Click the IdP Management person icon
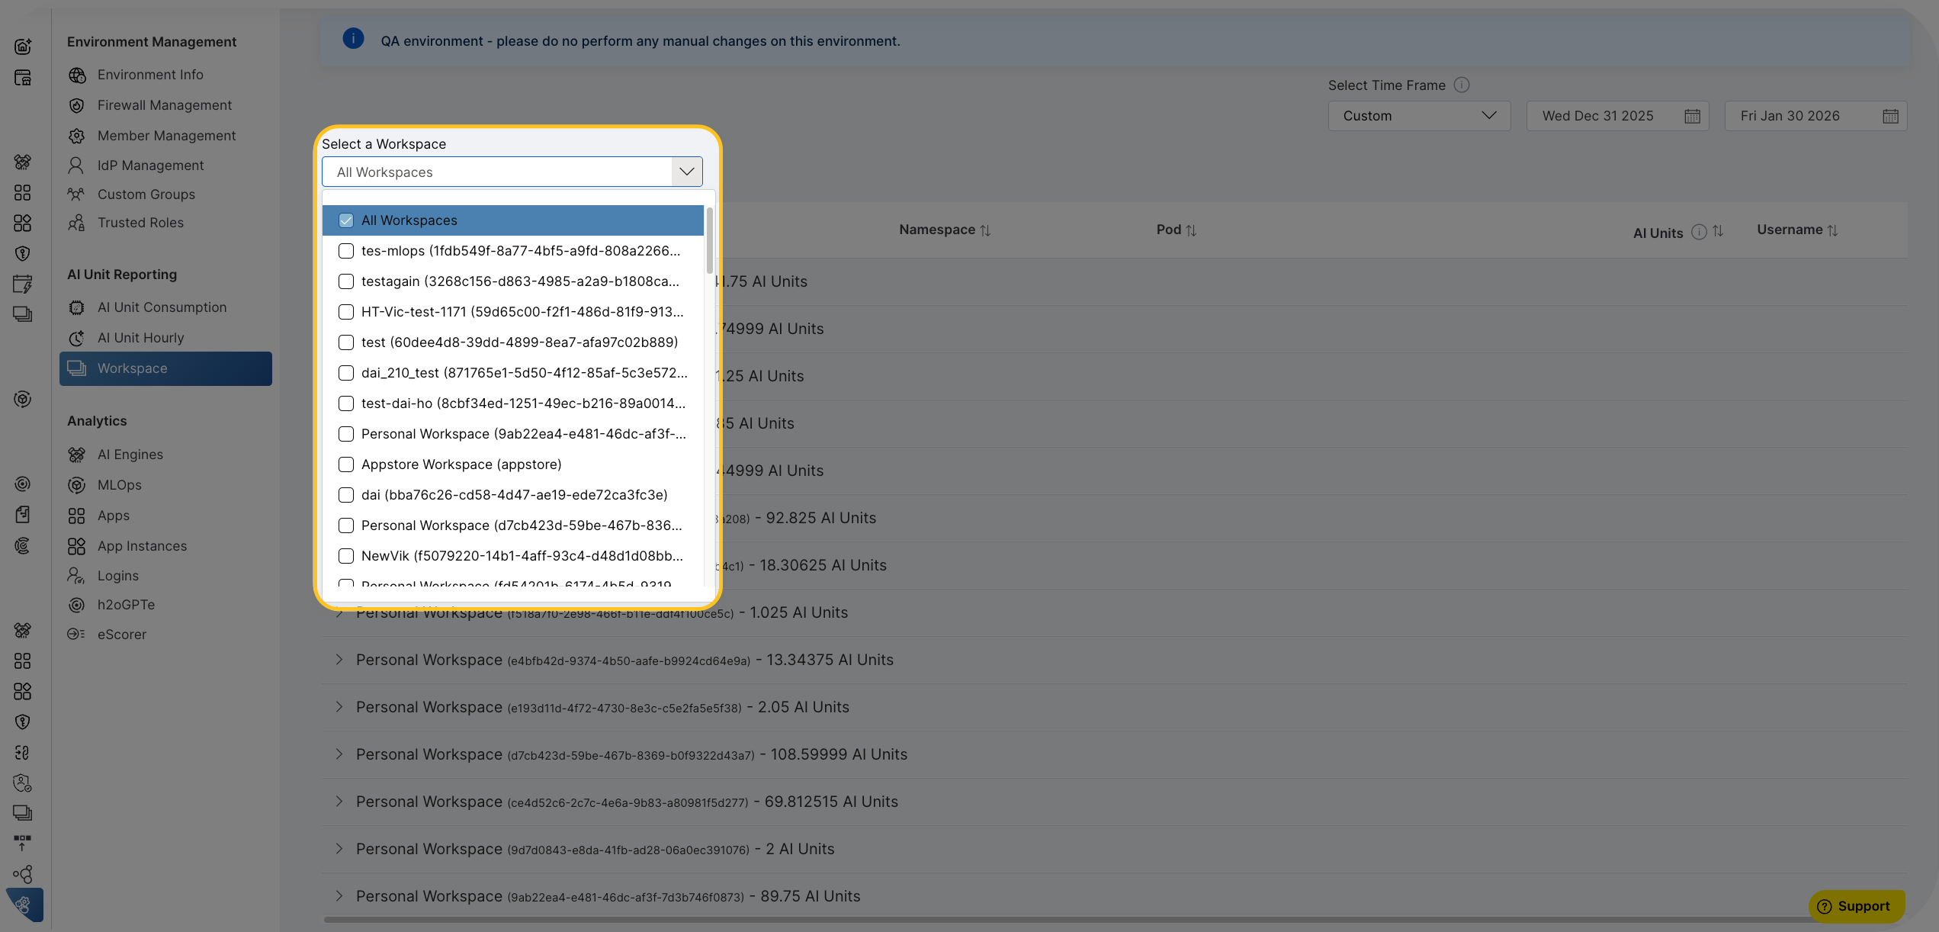1939x932 pixels. tap(77, 165)
